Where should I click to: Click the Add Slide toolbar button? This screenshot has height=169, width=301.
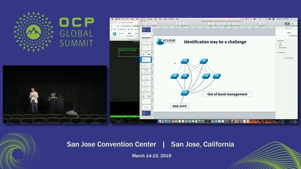click(x=154, y=24)
